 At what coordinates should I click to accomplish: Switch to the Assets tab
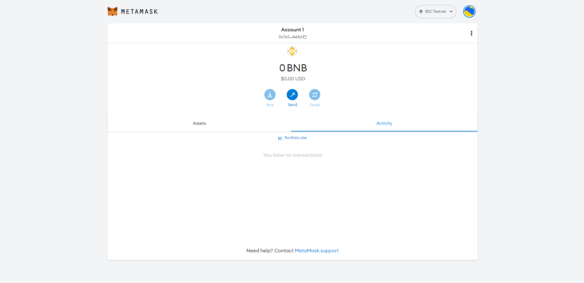point(199,123)
